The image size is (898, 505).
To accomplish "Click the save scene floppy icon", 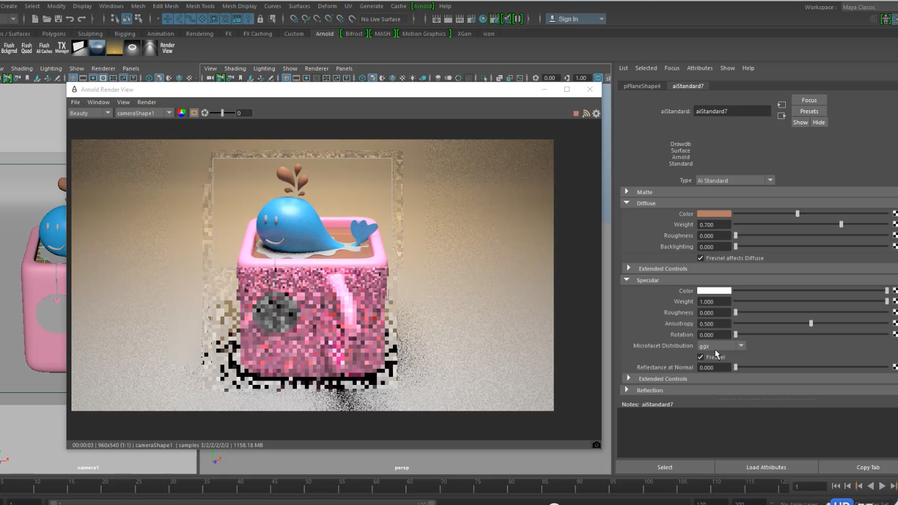I will [x=58, y=19].
